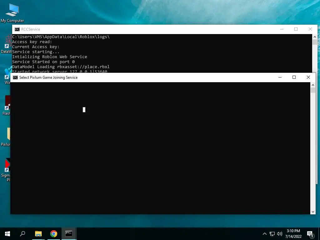Click the 'Access key read:' line
Viewport: 320px width, 240px height.
[x=32, y=42]
